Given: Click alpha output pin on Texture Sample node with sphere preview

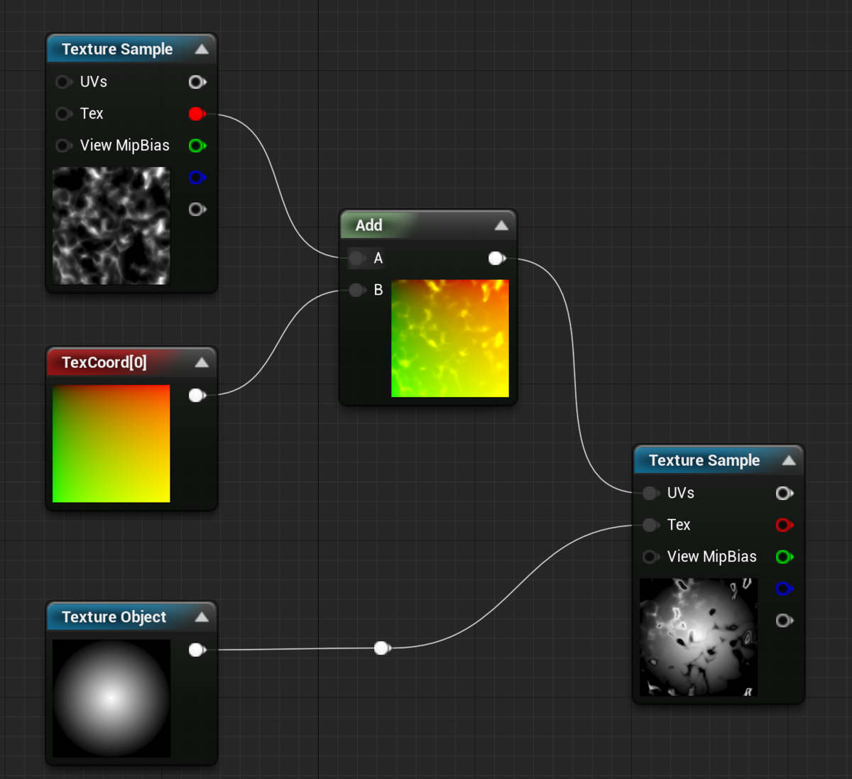Looking at the screenshot, I should point(785,621).
